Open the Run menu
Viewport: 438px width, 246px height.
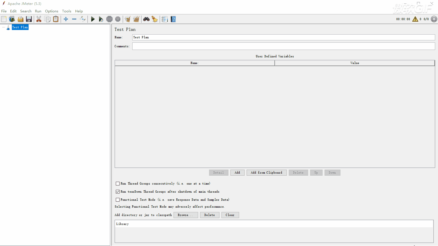(38, 11)
